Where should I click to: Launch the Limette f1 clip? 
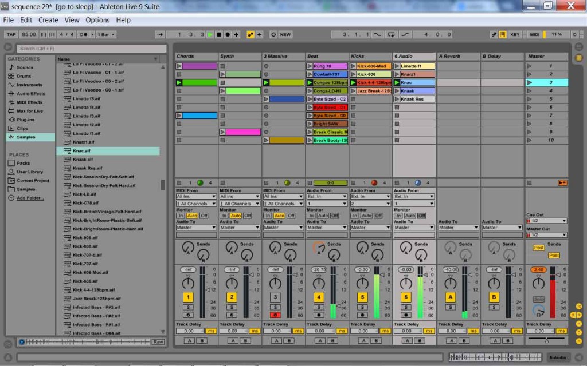pos(397,66)
